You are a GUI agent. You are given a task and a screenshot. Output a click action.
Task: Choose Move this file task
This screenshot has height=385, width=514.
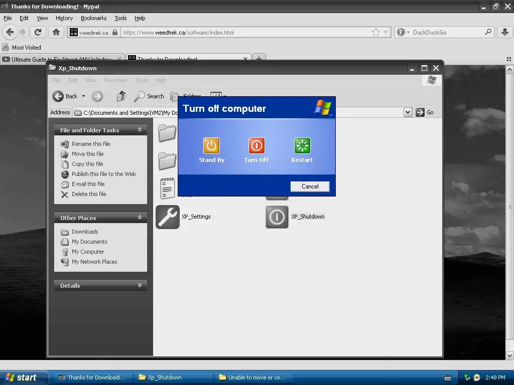(87, 154)
